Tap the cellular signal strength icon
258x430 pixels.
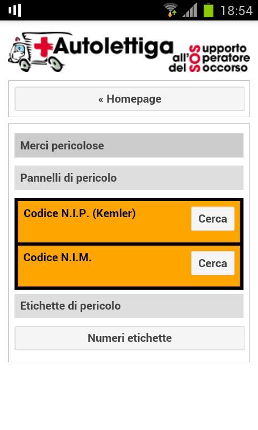[190, 10]
